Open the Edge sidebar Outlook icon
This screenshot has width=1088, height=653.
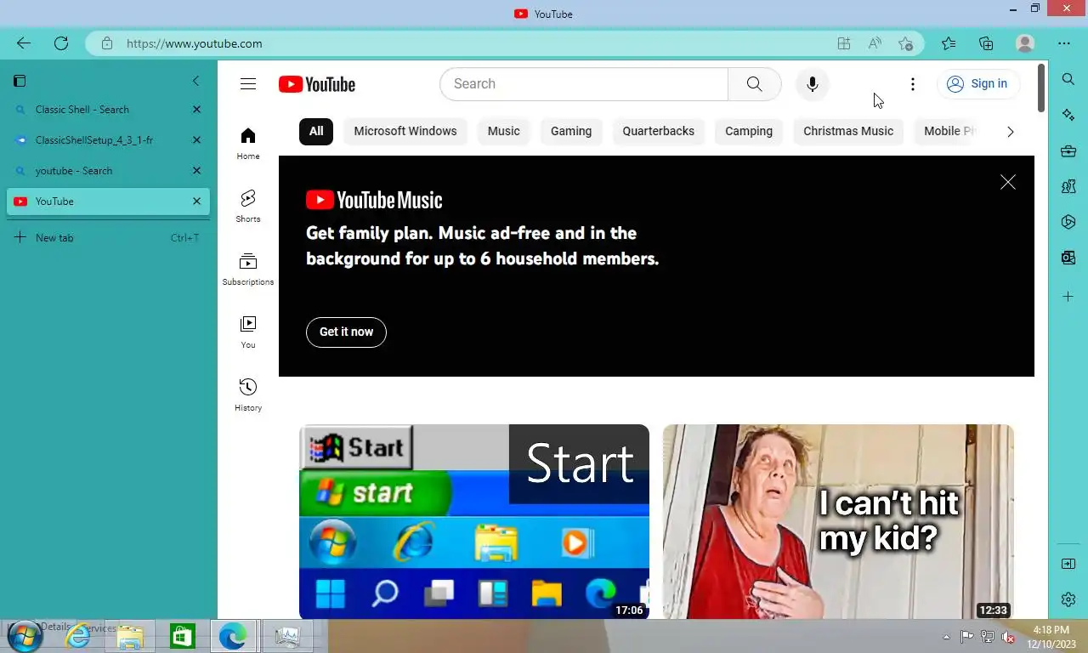click(1068, 258)
